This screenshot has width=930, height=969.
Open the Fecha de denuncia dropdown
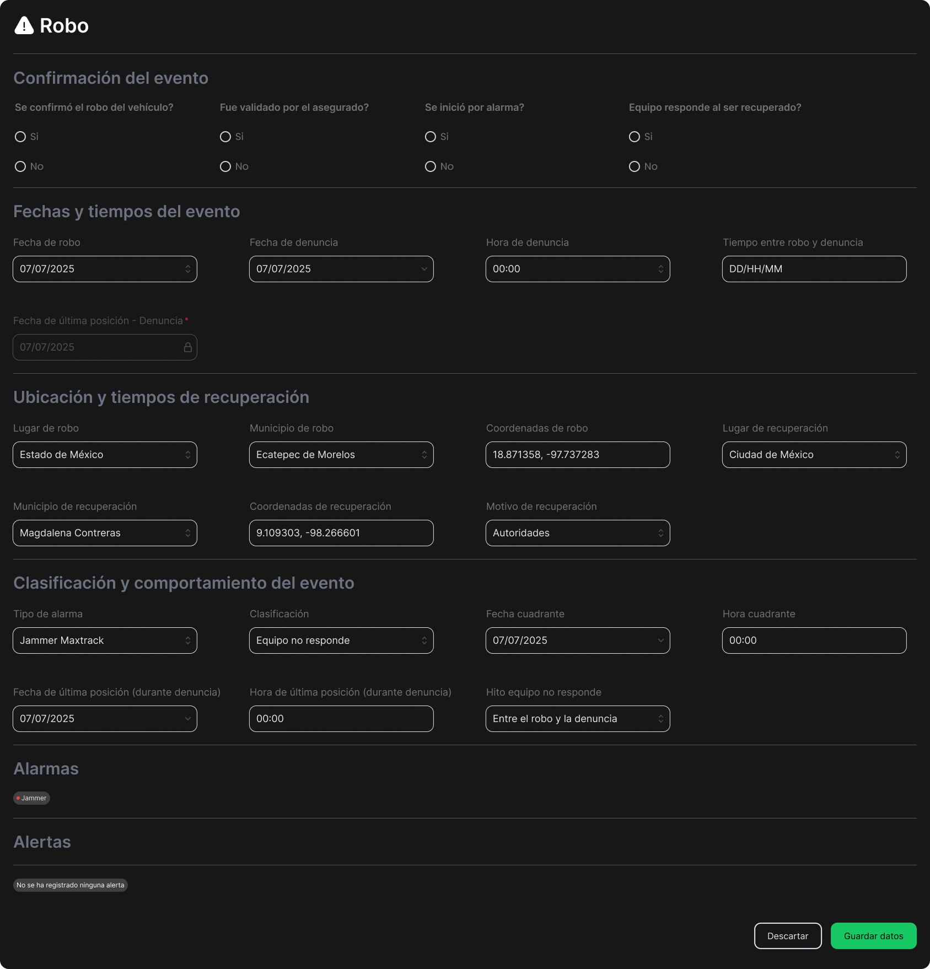tap(341, 269)
